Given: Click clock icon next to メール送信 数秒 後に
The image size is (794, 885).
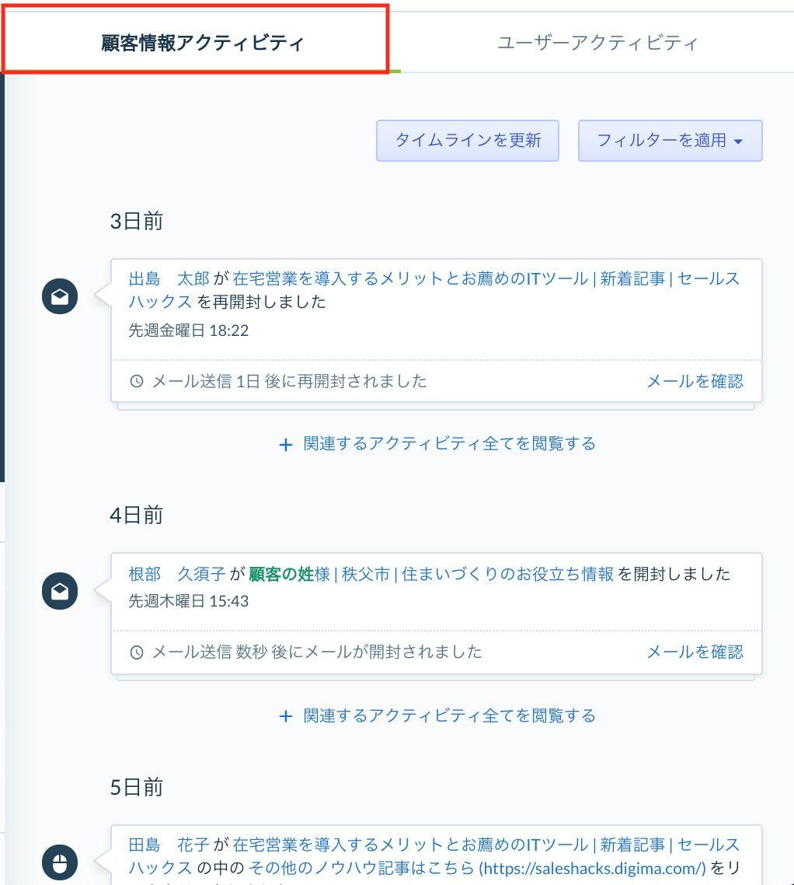Looking at the screenshot, I should [x=137, y=652].
